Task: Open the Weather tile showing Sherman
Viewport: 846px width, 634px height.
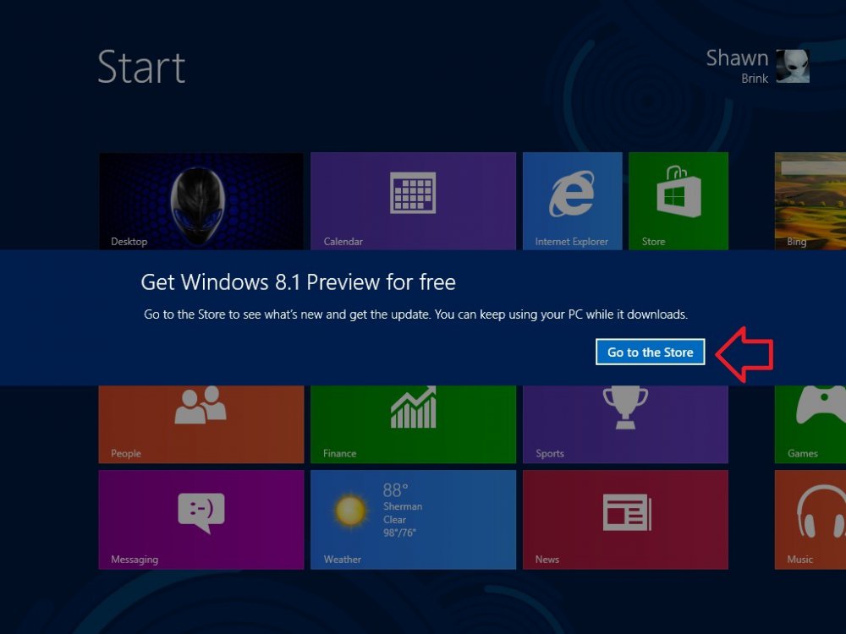Action: click(413, 520)
